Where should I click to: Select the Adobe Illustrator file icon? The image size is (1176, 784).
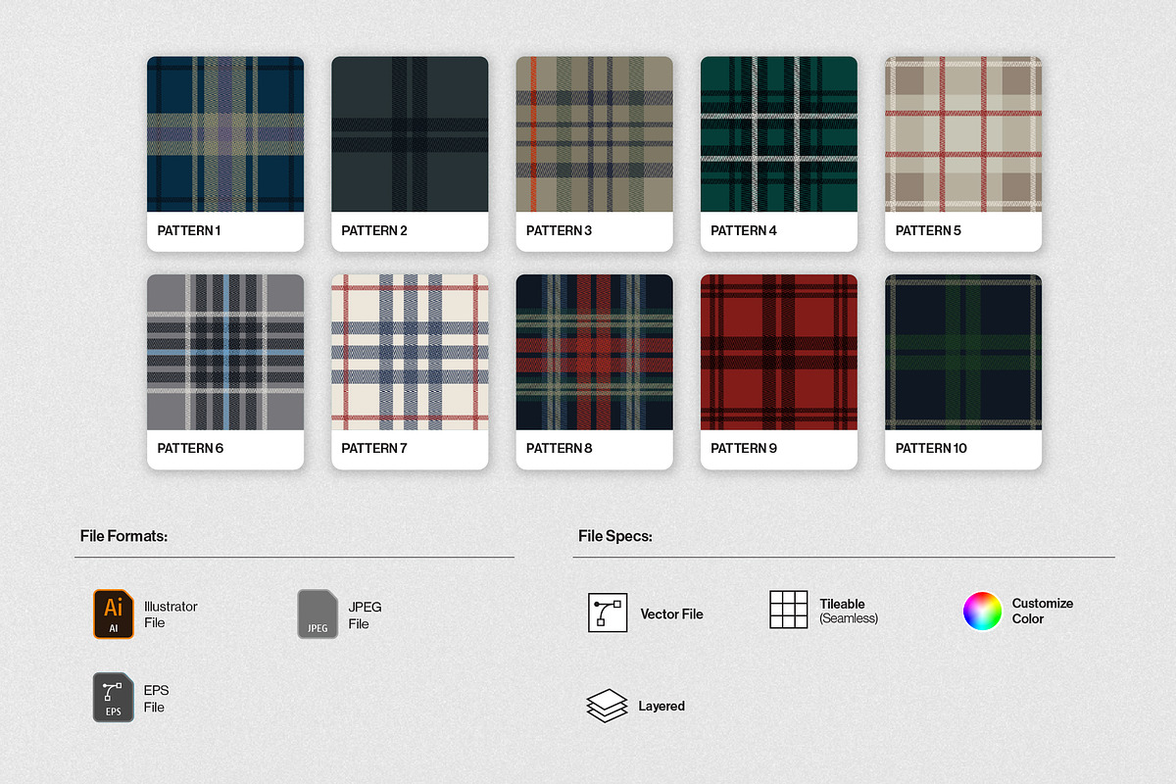(113, 614)
